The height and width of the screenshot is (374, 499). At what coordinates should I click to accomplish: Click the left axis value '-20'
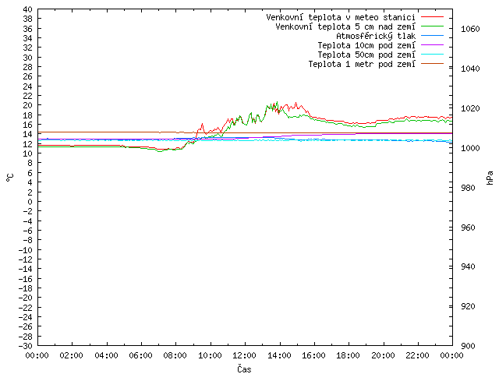tap(26, 298)
